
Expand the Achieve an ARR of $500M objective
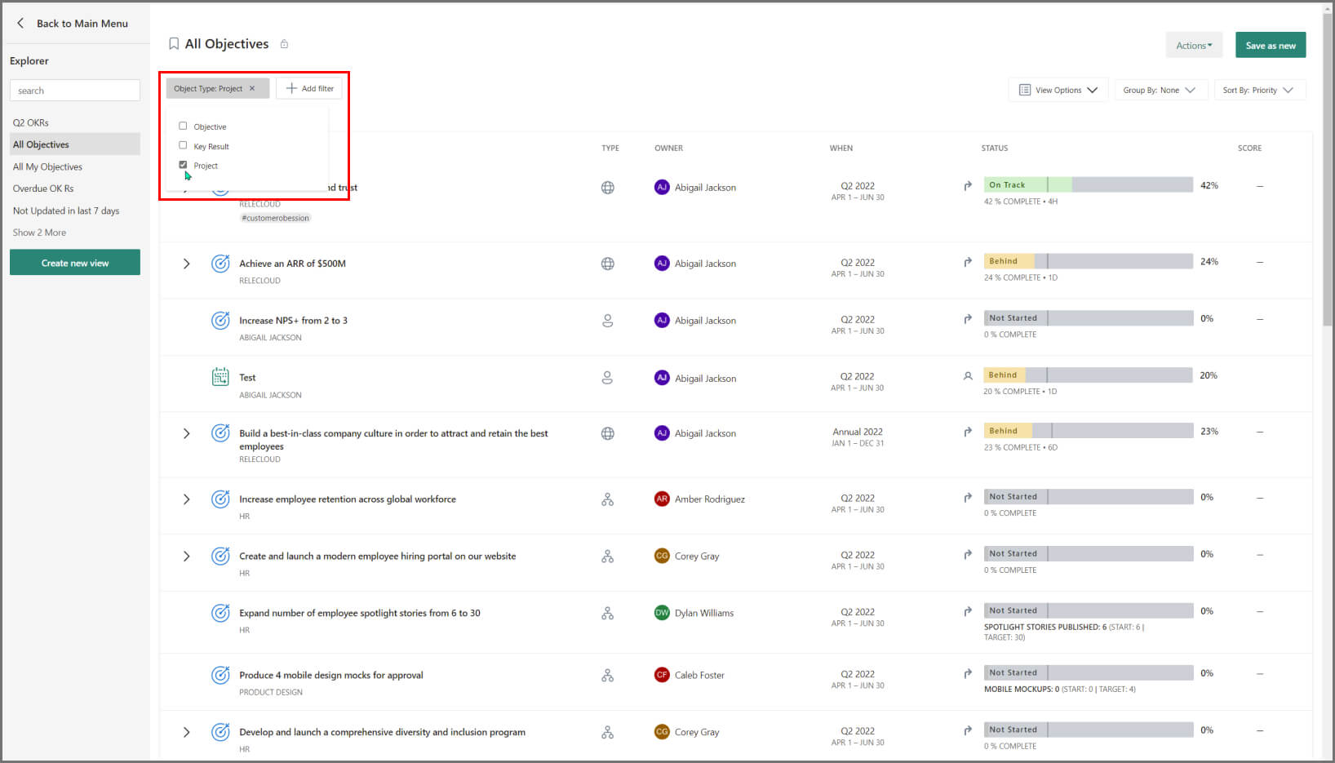click(x=186, y=264)
